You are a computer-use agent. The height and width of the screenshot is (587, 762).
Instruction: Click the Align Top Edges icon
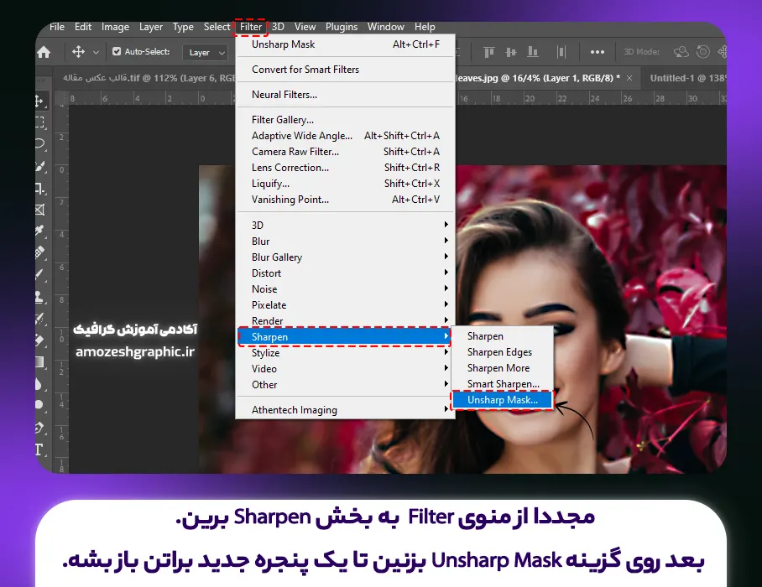pos(489,52)
